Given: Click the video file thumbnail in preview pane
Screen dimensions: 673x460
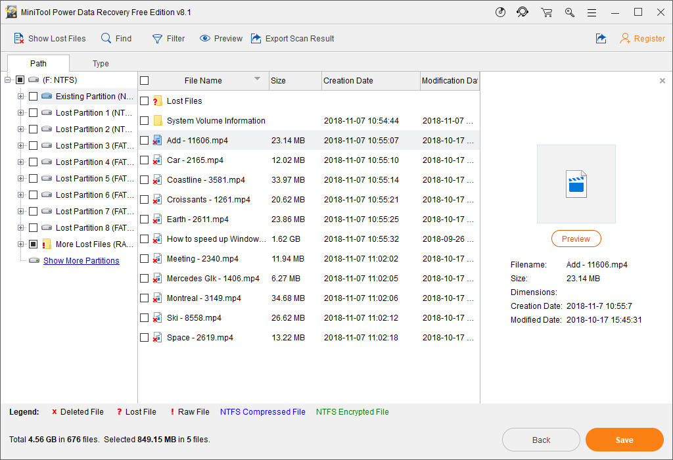Looking at the screenshot, I should (576, 184).
